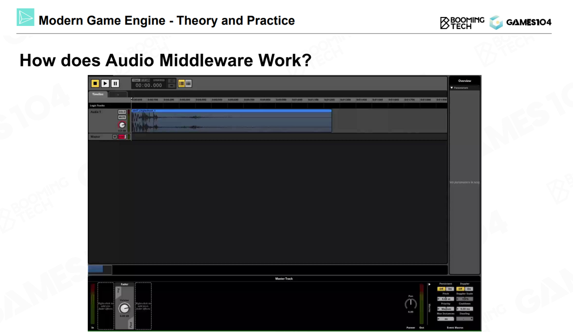
Task: Switch to list view layout icon
Action: (181, 83)
